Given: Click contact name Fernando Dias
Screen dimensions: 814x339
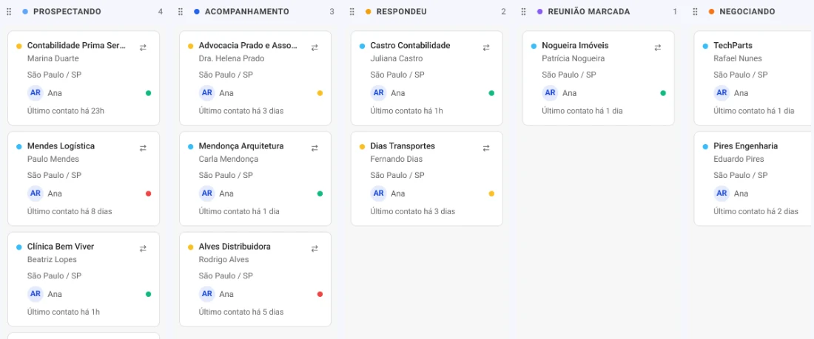Looking at the screenshot, I should click(x=397, y=159).
